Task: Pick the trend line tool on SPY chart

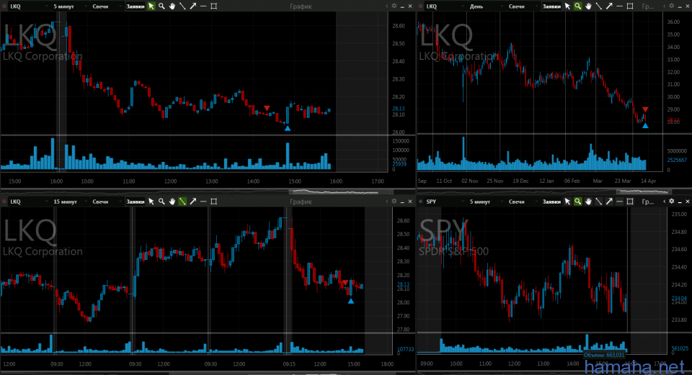Action: [598, 202]
